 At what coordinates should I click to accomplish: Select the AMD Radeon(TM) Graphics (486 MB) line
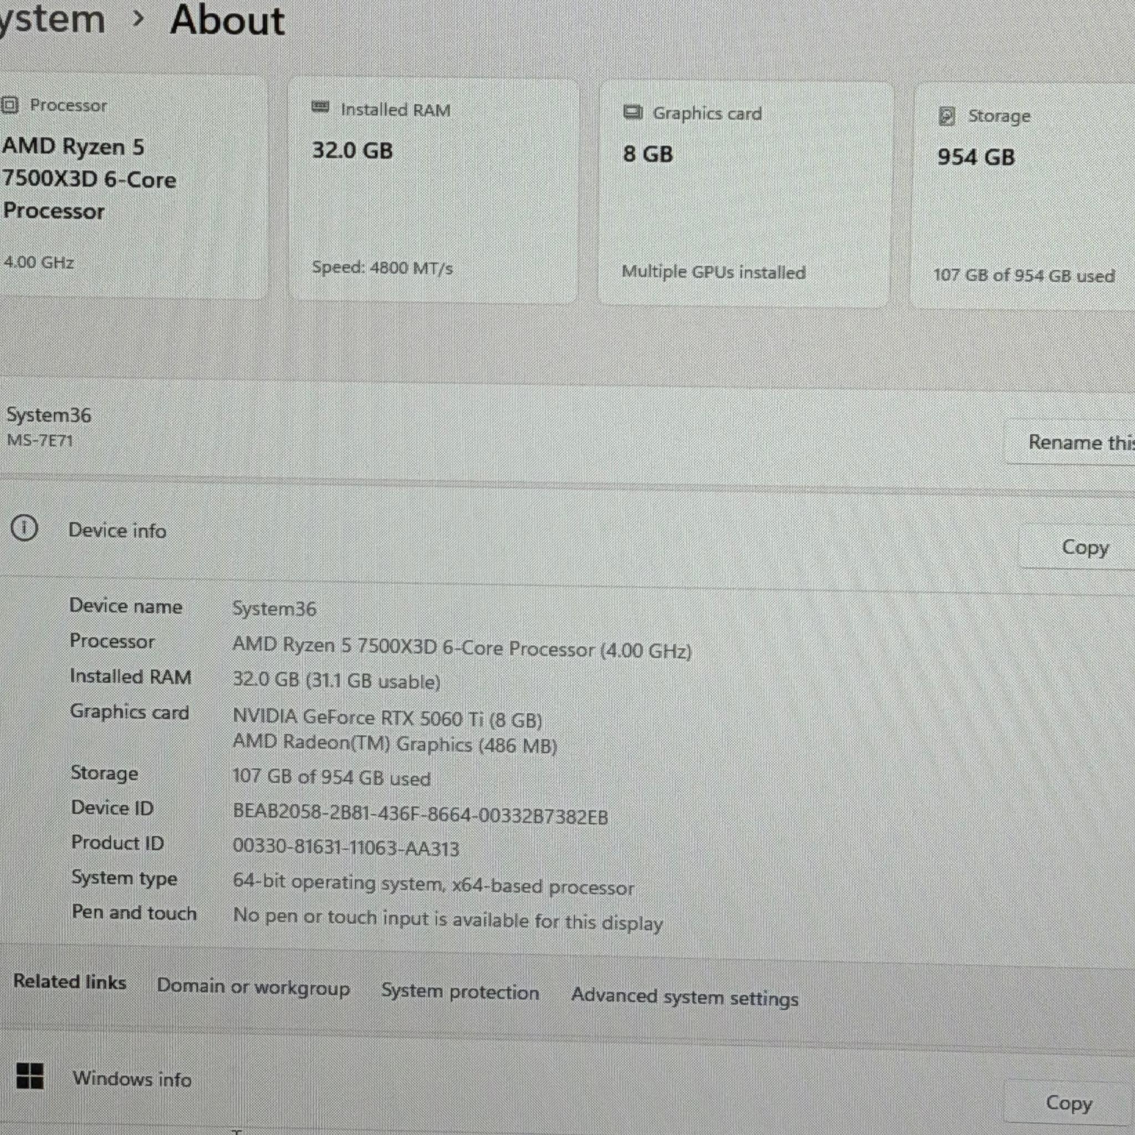(395, 744)
